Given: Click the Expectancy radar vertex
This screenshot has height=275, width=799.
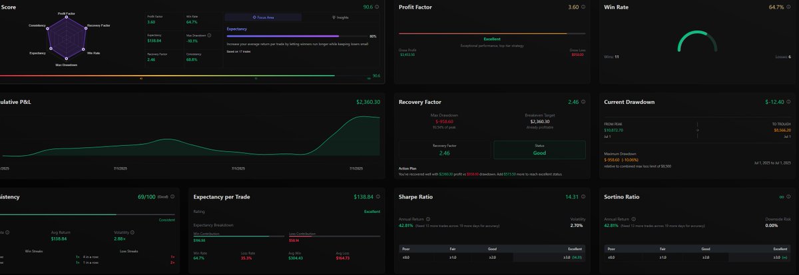Looking at the screenshot, I should point(49,49).
